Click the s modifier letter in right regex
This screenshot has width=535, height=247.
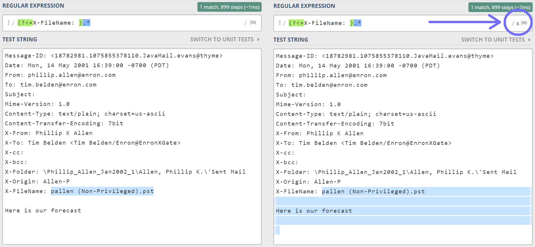coord(518,23)
